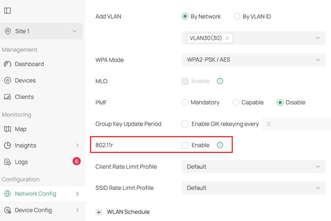Expand the Network Config submenu chevron
331x221 pixels.
pos(78,194)
